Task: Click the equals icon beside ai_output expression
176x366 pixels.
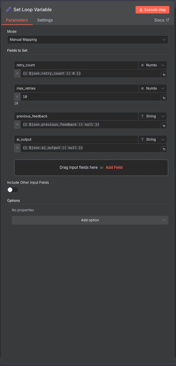Action: click(x=17, y=148)
